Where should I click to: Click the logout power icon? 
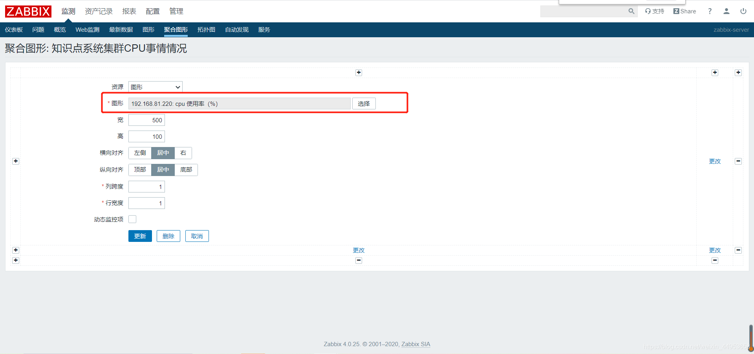pyautogui.click(x=743, y=11)
